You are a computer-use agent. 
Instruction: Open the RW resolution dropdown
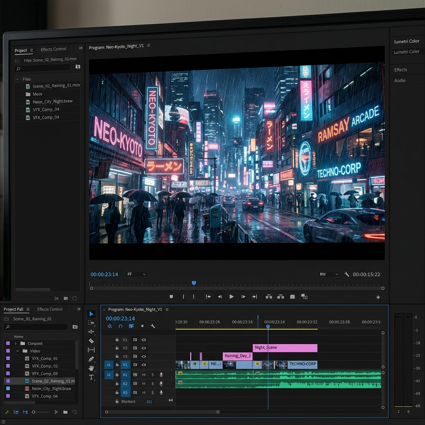tap(329, 274)
